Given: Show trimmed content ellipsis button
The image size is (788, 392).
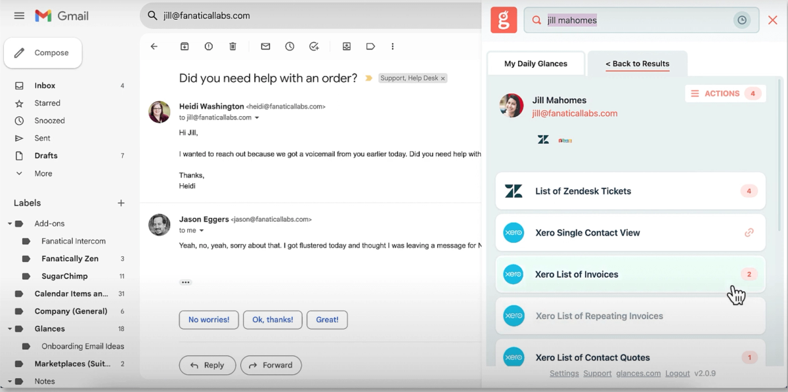Looking at the screenshot, I should coord(186,282).
